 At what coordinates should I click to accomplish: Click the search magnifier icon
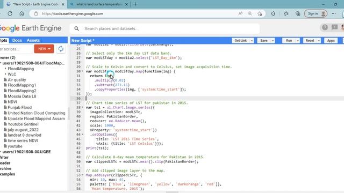coord(76,28)
